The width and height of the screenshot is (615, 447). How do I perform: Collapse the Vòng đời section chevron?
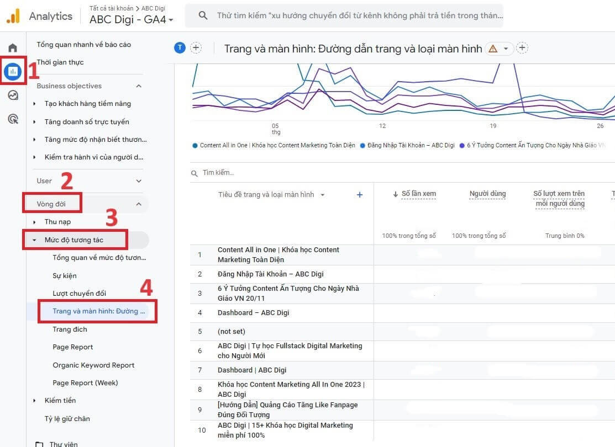point(139,204)
